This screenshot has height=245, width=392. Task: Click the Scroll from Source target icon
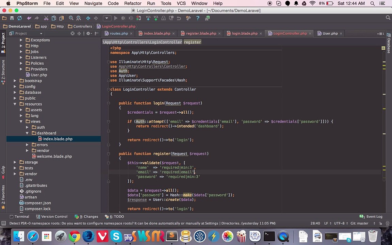(72, 33)
